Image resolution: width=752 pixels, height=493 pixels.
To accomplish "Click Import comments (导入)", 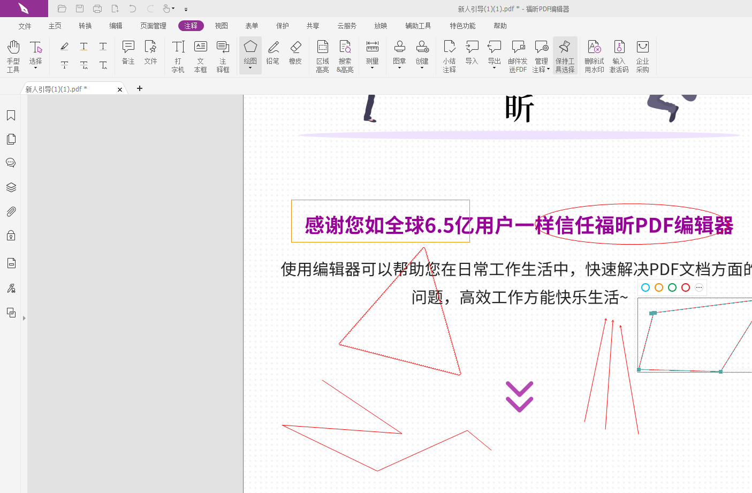I will [x=472, y=53].
